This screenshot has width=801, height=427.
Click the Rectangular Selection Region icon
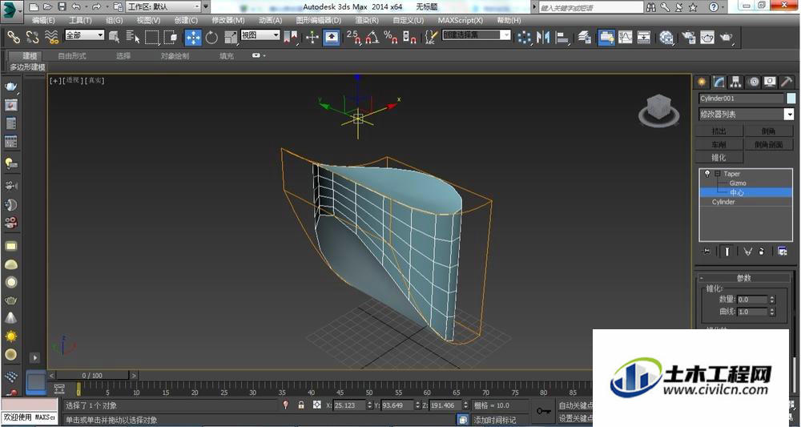click(151, 37)
